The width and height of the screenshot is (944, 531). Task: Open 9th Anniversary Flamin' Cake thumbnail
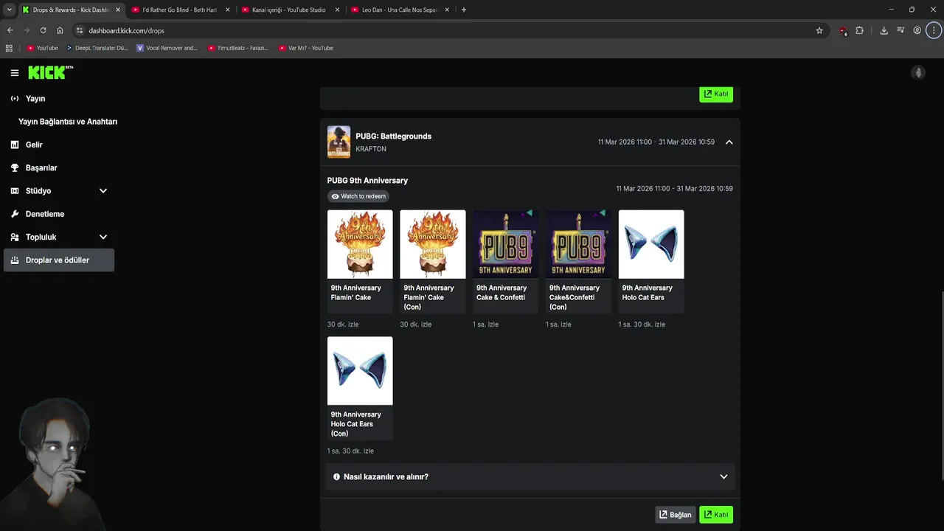(x=360, y=244)
